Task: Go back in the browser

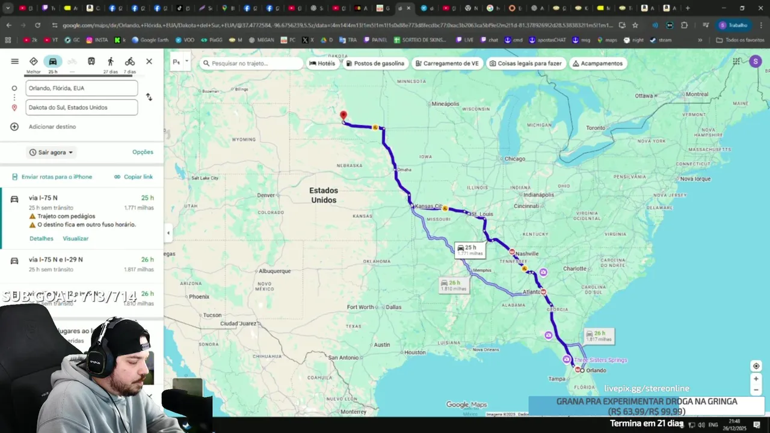Action: 8,25
